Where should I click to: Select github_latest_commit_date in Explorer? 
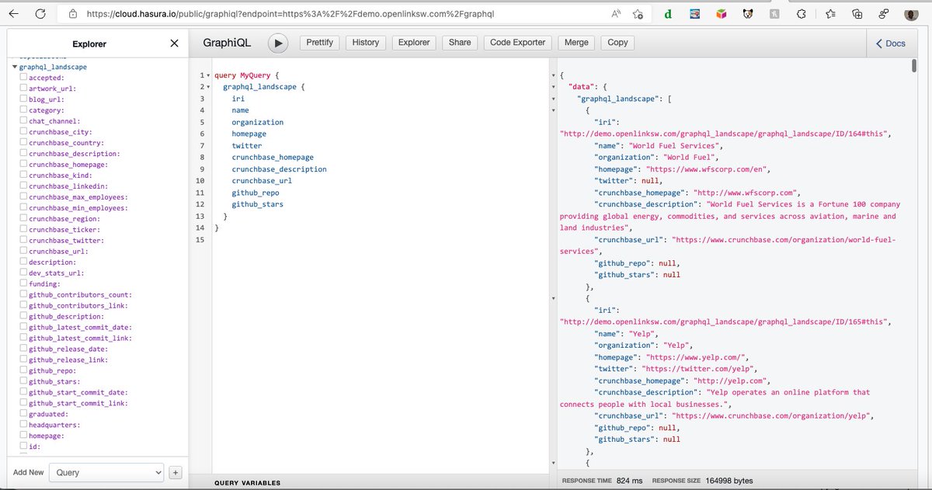(x=80, y=328)
